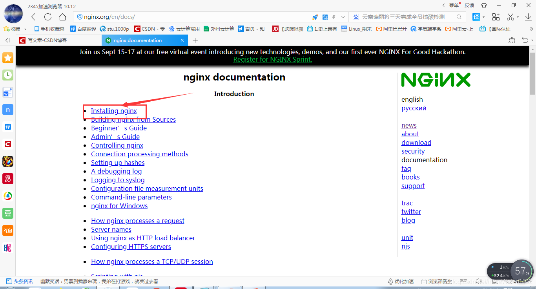Open the red NetEase '易' icon in sidebar

click(x=8, y=179)
